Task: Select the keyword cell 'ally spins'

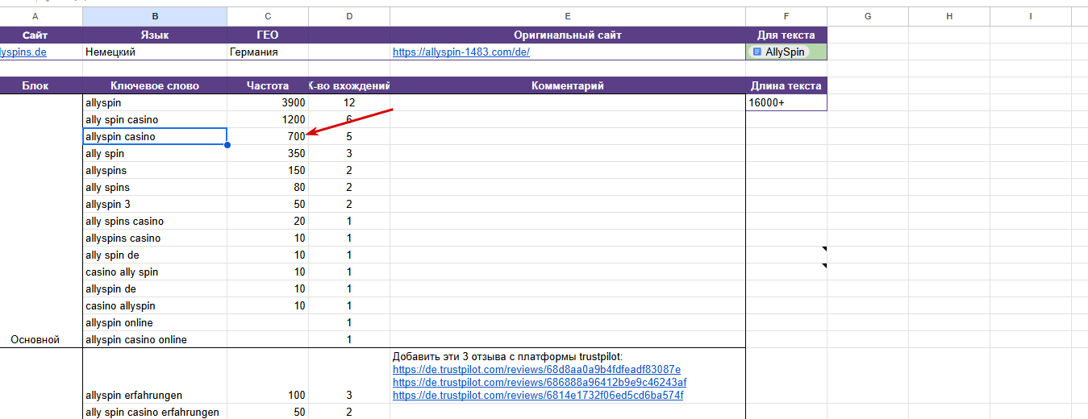Action: pyautogui.click(x=155, y=187)
